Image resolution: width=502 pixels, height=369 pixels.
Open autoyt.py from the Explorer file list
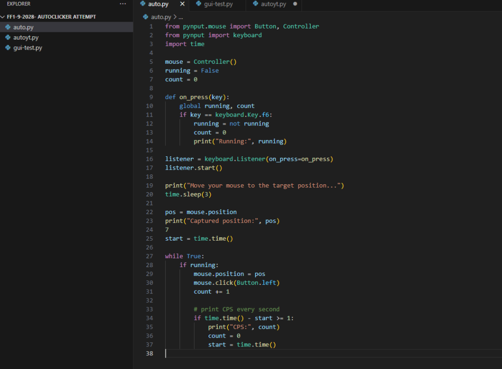(x=26, y=37)
